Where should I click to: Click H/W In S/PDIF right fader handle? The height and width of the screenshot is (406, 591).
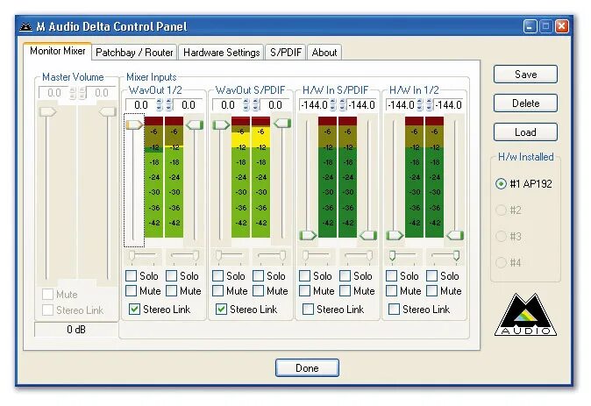[368, 236]
